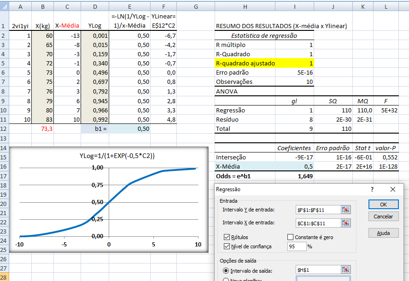Select column C by its header
This screenshot has height=281, width=409.
(67, 7)
